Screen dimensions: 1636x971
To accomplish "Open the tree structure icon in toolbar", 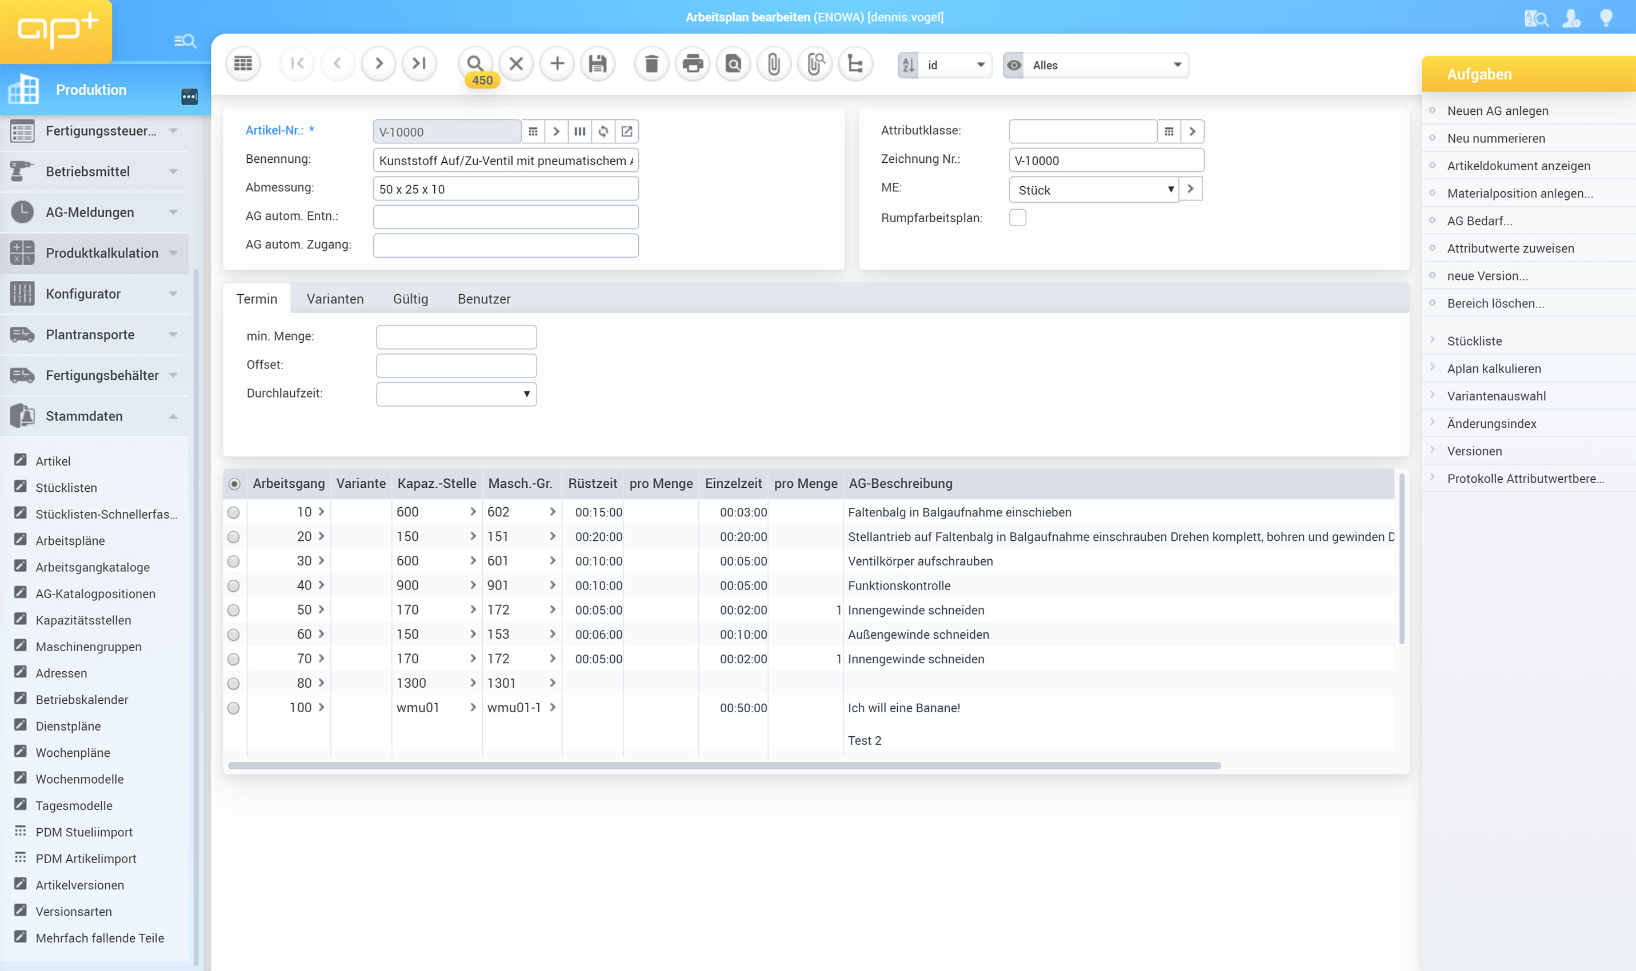I will 855,64.
